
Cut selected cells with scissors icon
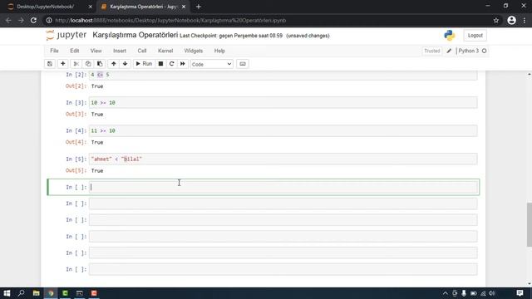click(76, 64)
